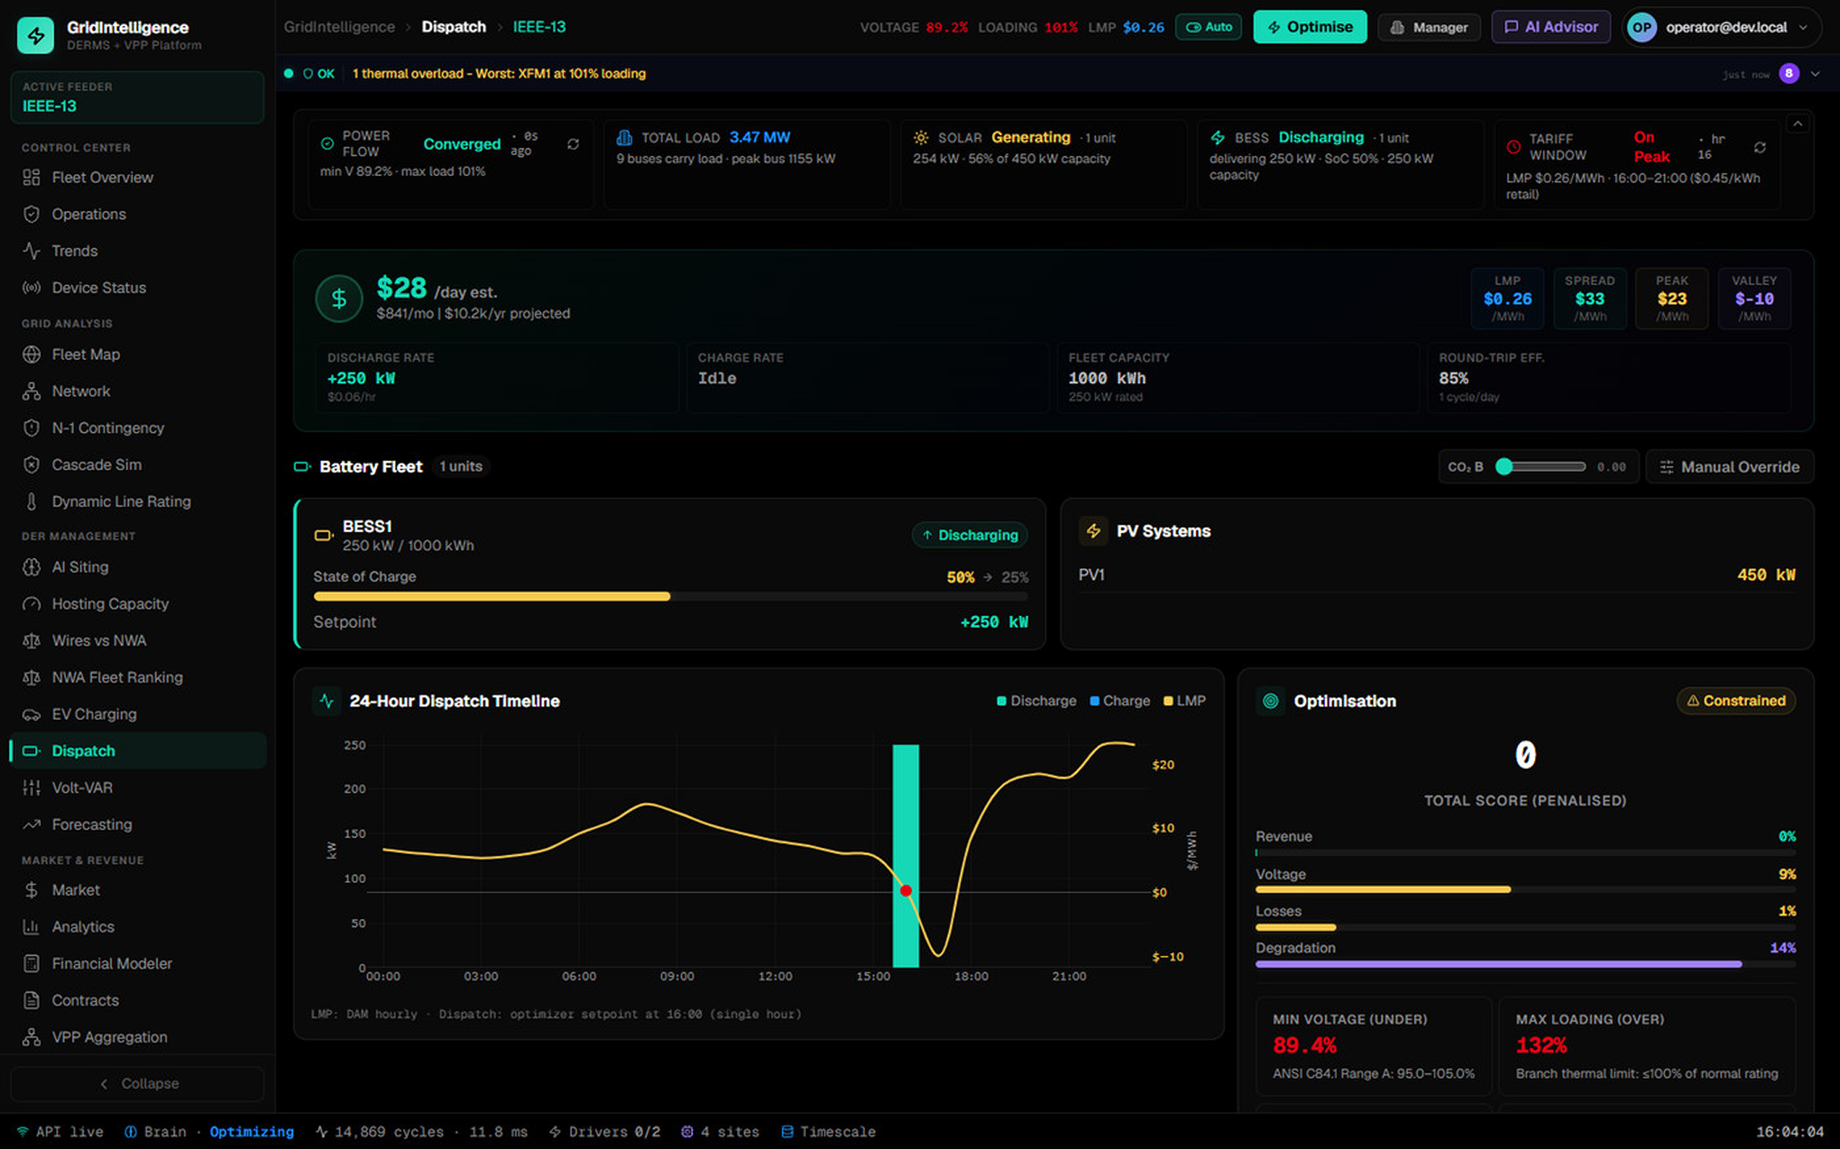Toggle the Charge legend series
This screenshot has width=1840, height=1149.
pyautogui.click(x=1120, y=701)
